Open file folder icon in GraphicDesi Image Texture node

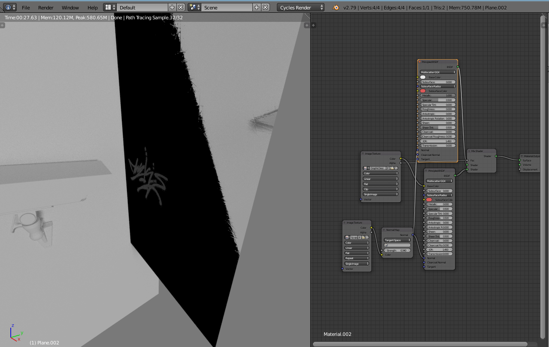(x=392, y=168)
